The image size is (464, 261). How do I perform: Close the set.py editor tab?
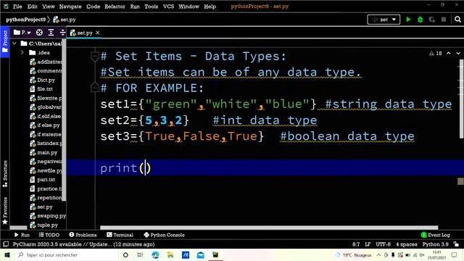tap(98, 33)
